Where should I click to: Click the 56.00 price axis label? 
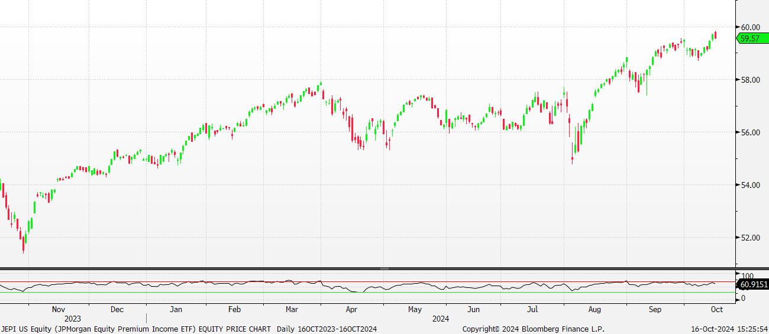pos(750,132)
